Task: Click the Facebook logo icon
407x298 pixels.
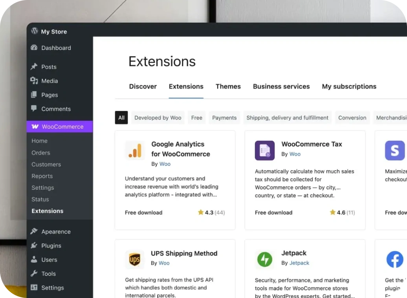Action: coord(394,259)
